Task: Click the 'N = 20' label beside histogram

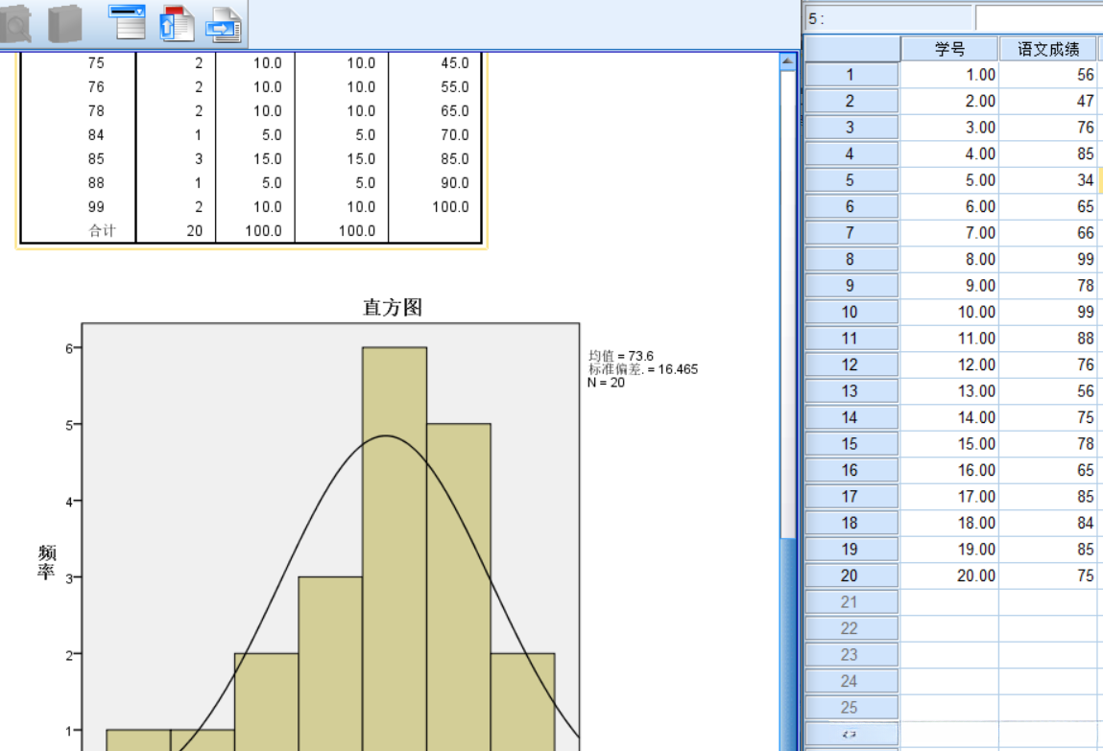Action: [x=607, y=382]
